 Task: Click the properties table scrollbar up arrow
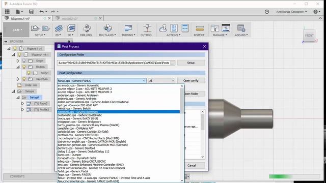pyautogui.click(x=203, y=112)
